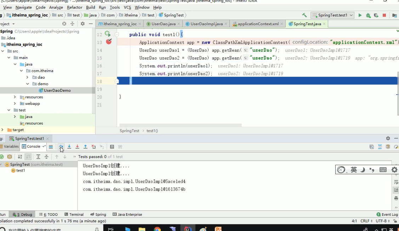Switch to applicationContext.xml tab
The height and width of the screenshot is (231, 399).
coord(258,24)
